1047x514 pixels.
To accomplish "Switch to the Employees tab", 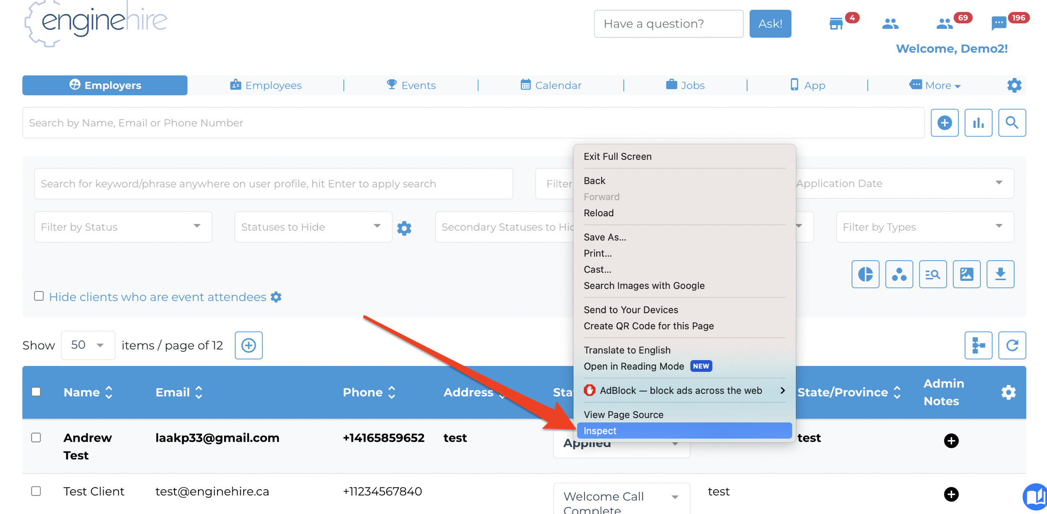I will [266, 85].
